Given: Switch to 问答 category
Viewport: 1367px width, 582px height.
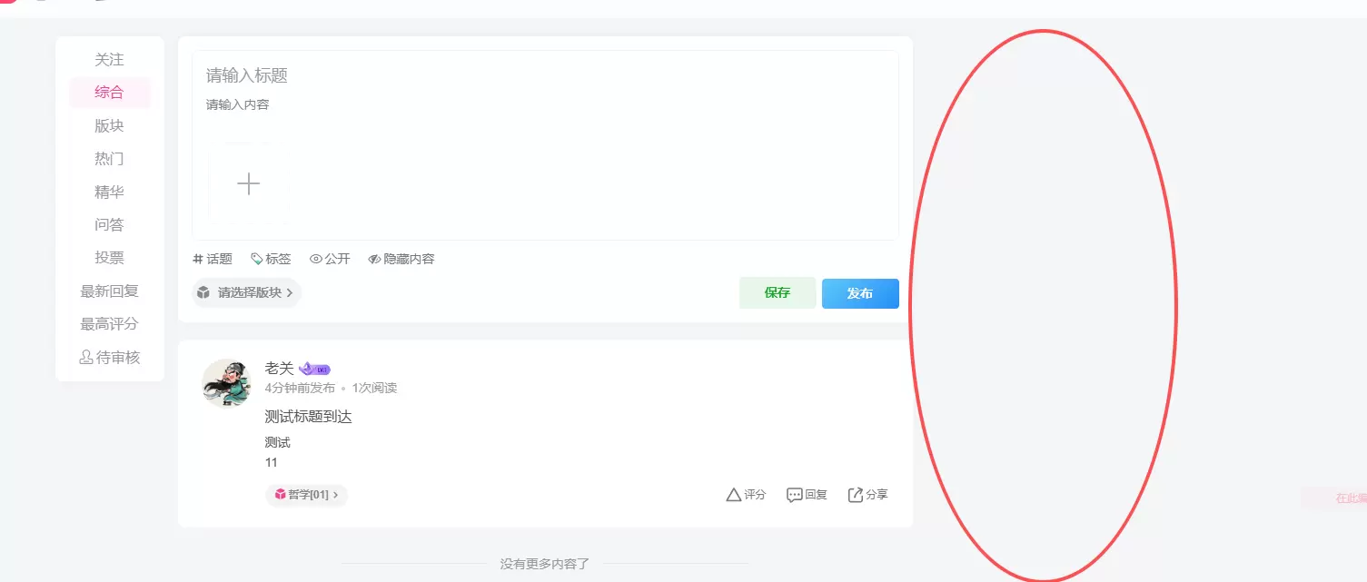Looking at the screenshot, I should (109, 225).
